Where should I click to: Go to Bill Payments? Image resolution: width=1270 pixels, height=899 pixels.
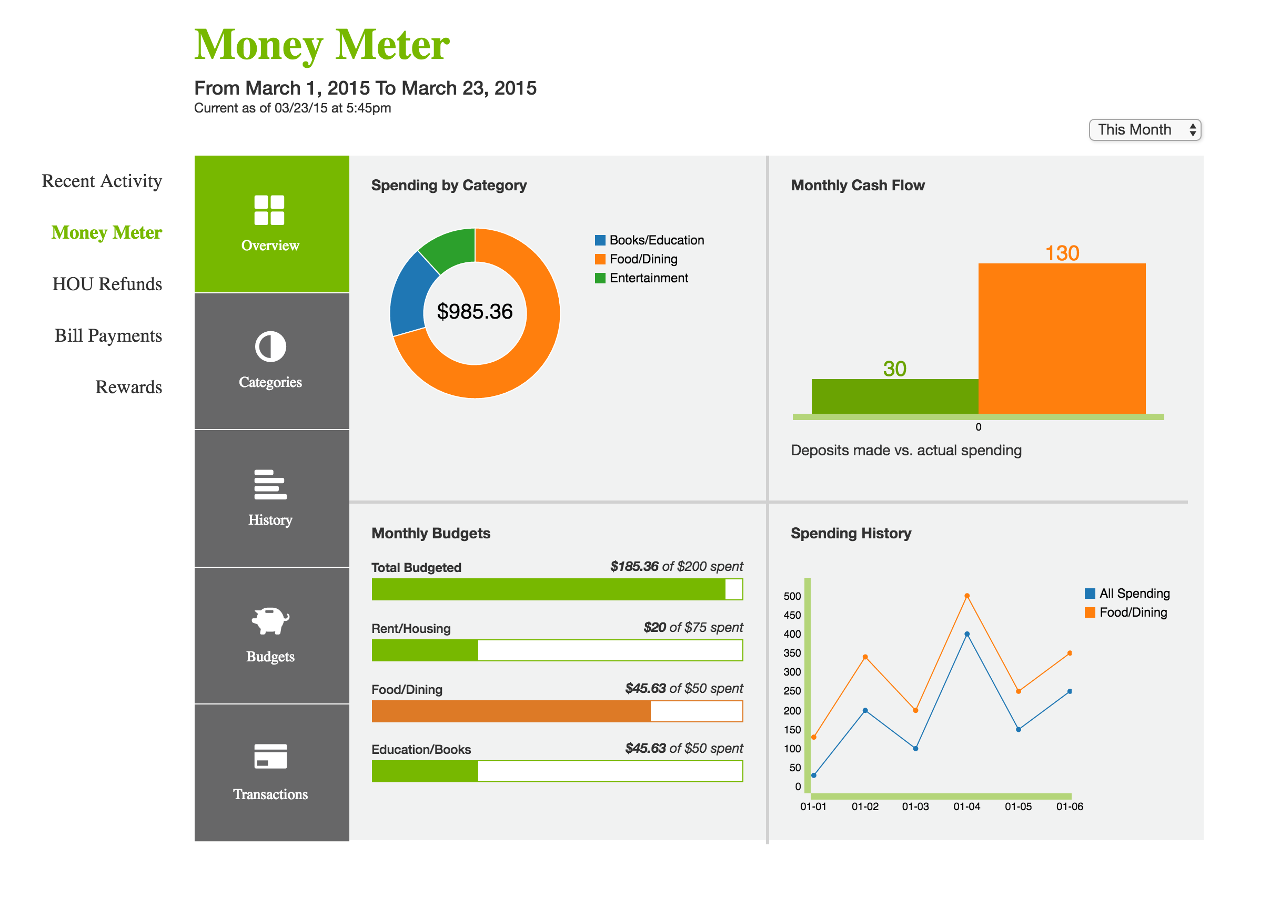point(107,335)
